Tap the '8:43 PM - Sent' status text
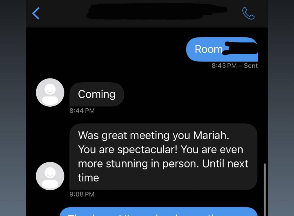Viewport: 294px width, 216px height. point(235,66)
